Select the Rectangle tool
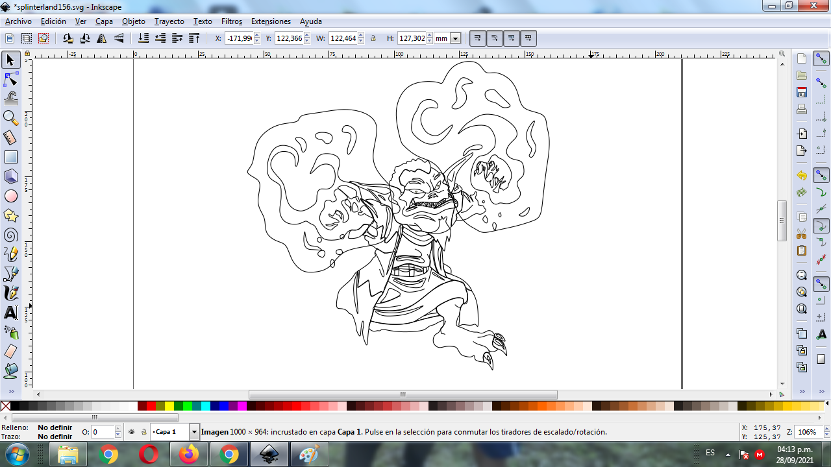Image resolution: width=831 pixels, height=467 pixels. tap(10, 157)
